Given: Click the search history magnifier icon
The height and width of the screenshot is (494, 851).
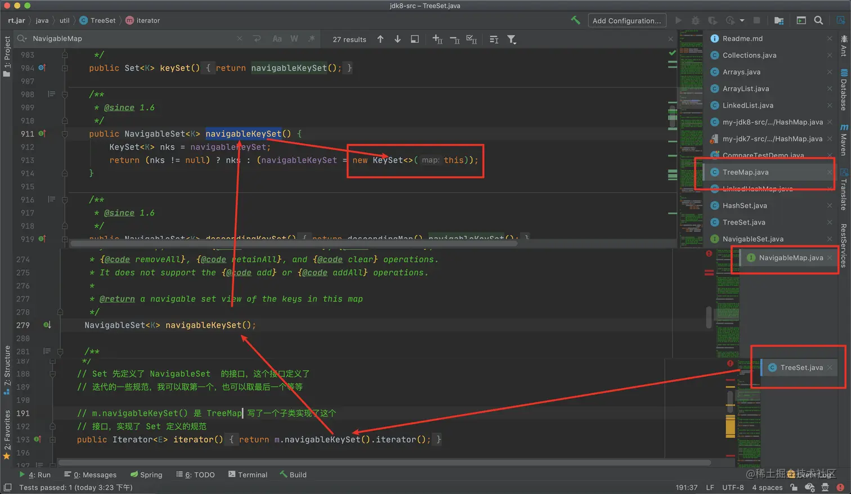Looking at the screenshot, I should coord(22,38).
